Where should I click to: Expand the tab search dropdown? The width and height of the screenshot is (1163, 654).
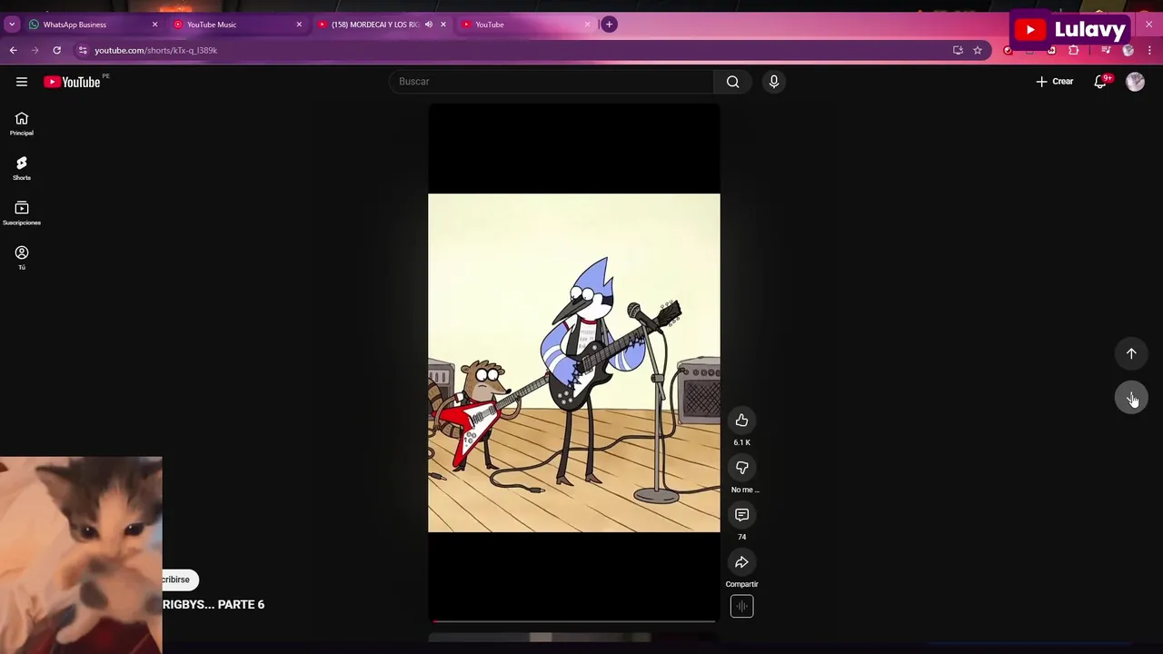[x=12, y=25]
